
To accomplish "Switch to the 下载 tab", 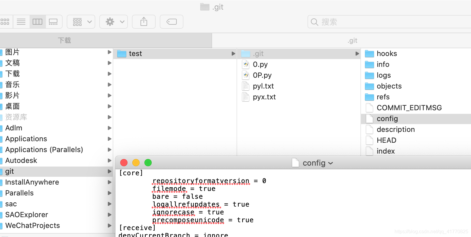I will point(106,40).
